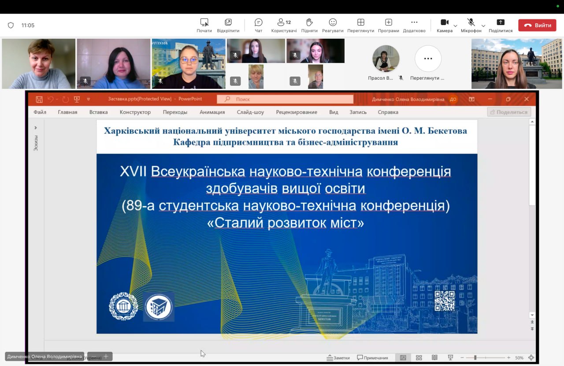Screen dimensions: 564x366
Task: Expand the camera options arrow
Action: coord(456,26)
